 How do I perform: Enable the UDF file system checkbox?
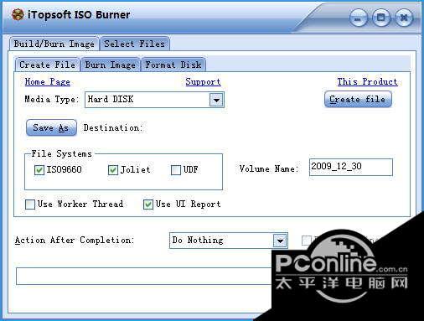tap(176, 170)
